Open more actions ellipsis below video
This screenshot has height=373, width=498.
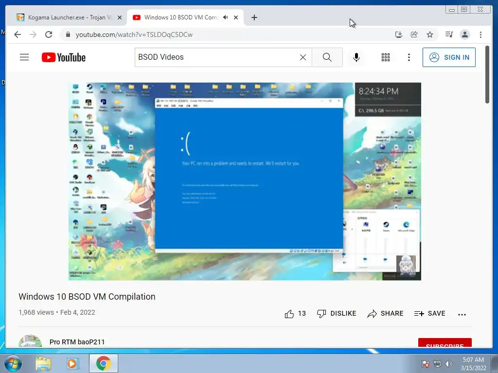(x=462, y=315)
